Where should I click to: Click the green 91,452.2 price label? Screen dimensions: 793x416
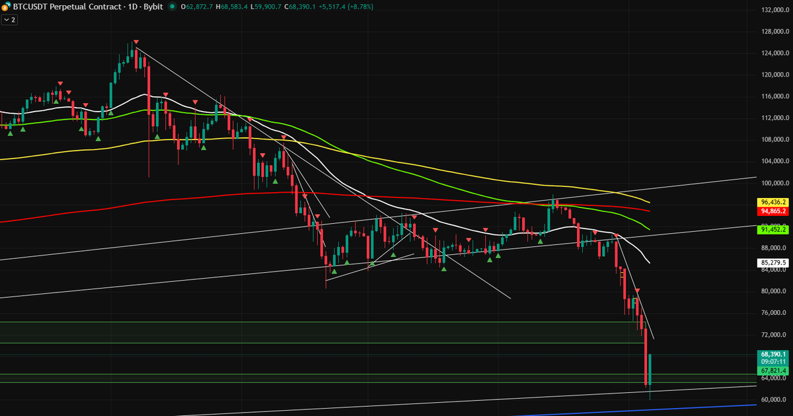click(x=772, y=229)
